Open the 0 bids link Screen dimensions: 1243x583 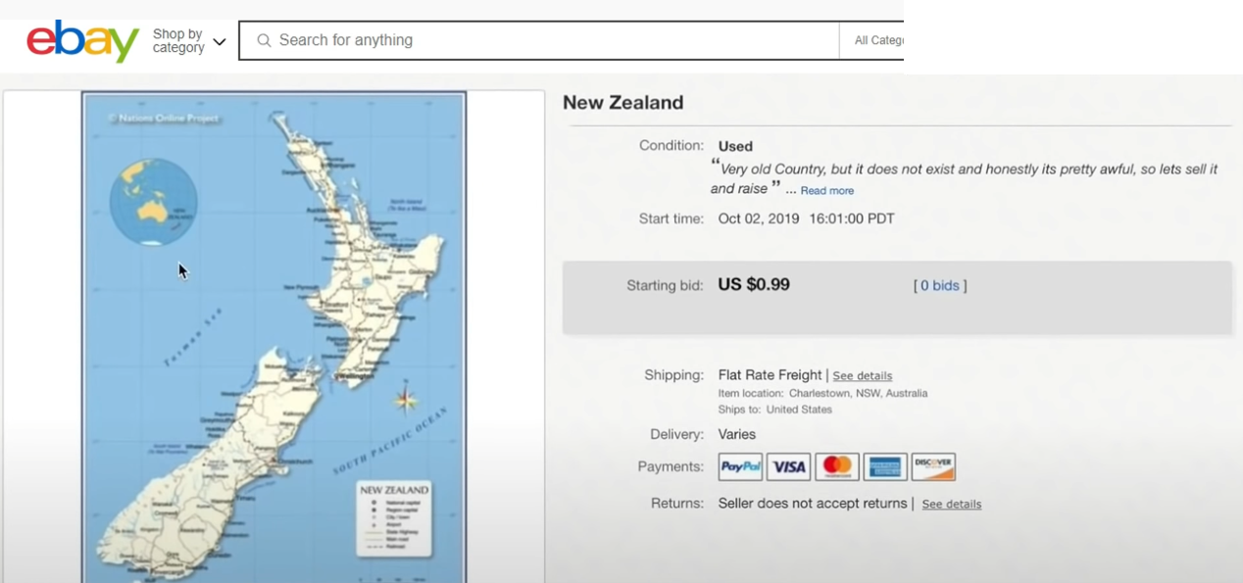pyautogui.click(x=939, y=286)
